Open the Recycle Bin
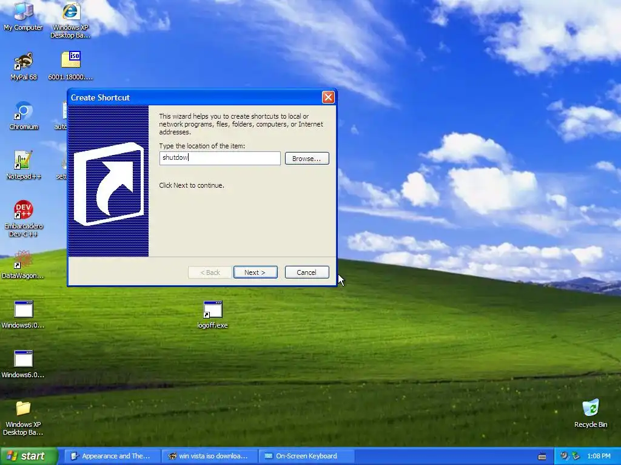The image size is (621, 465). 591,413
